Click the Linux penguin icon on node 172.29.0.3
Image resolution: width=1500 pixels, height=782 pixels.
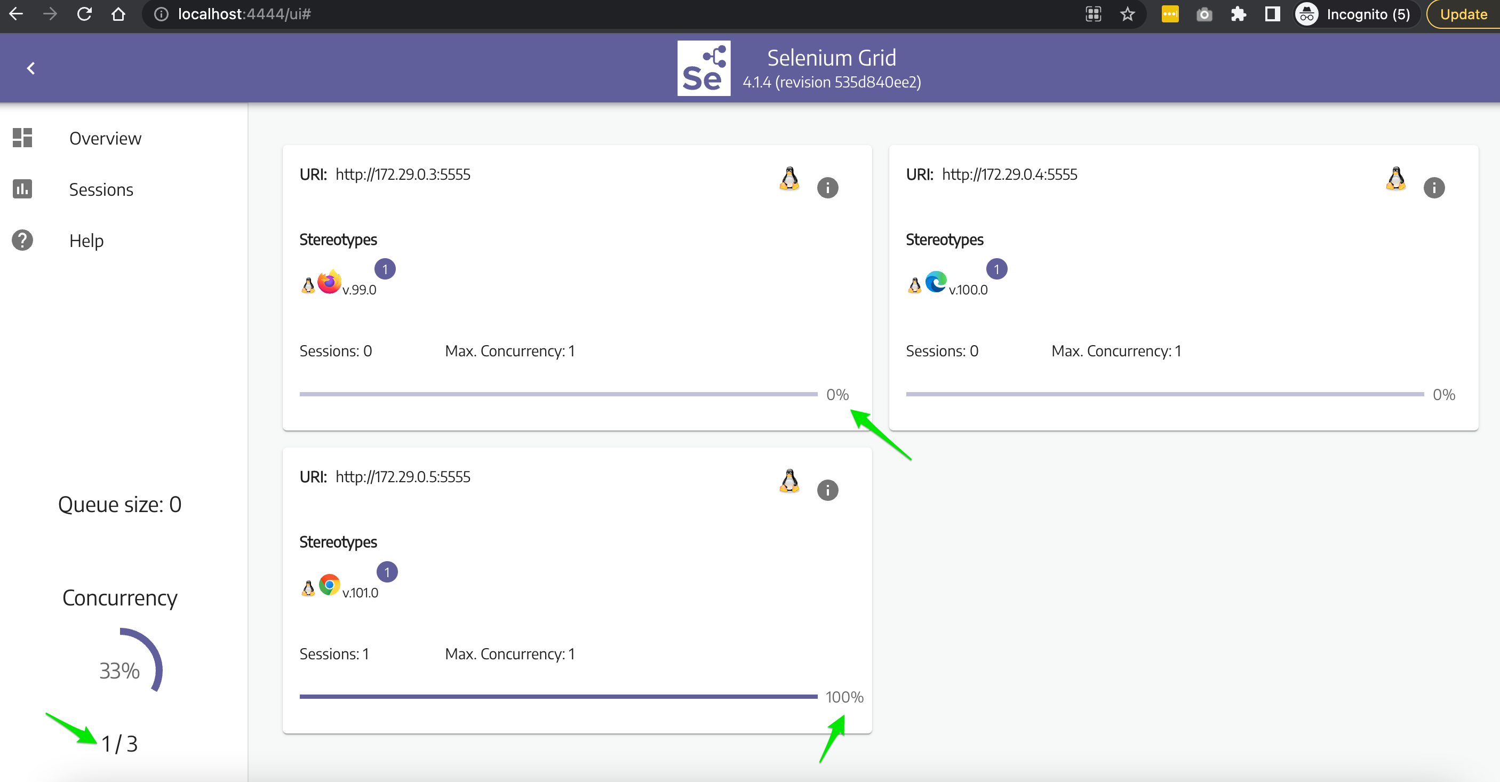[x=789, y=178]
